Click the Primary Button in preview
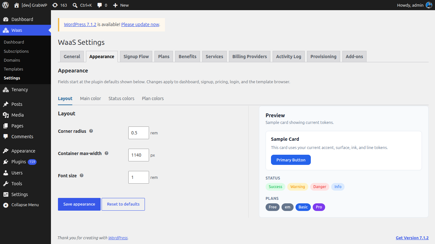The width and height of the screenshot is (435, 244). (291, 160)
